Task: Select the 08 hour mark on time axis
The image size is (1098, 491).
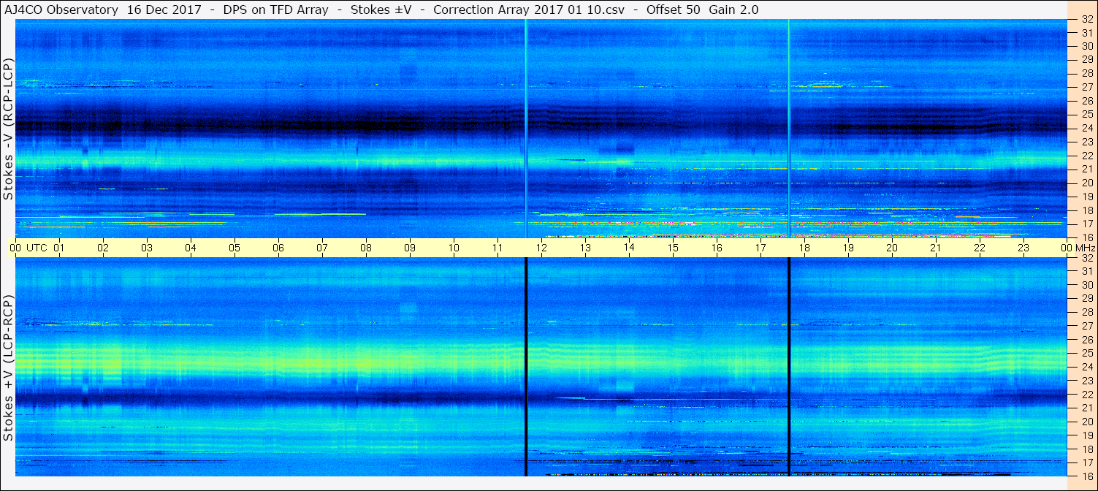Action: coord(366,248)
